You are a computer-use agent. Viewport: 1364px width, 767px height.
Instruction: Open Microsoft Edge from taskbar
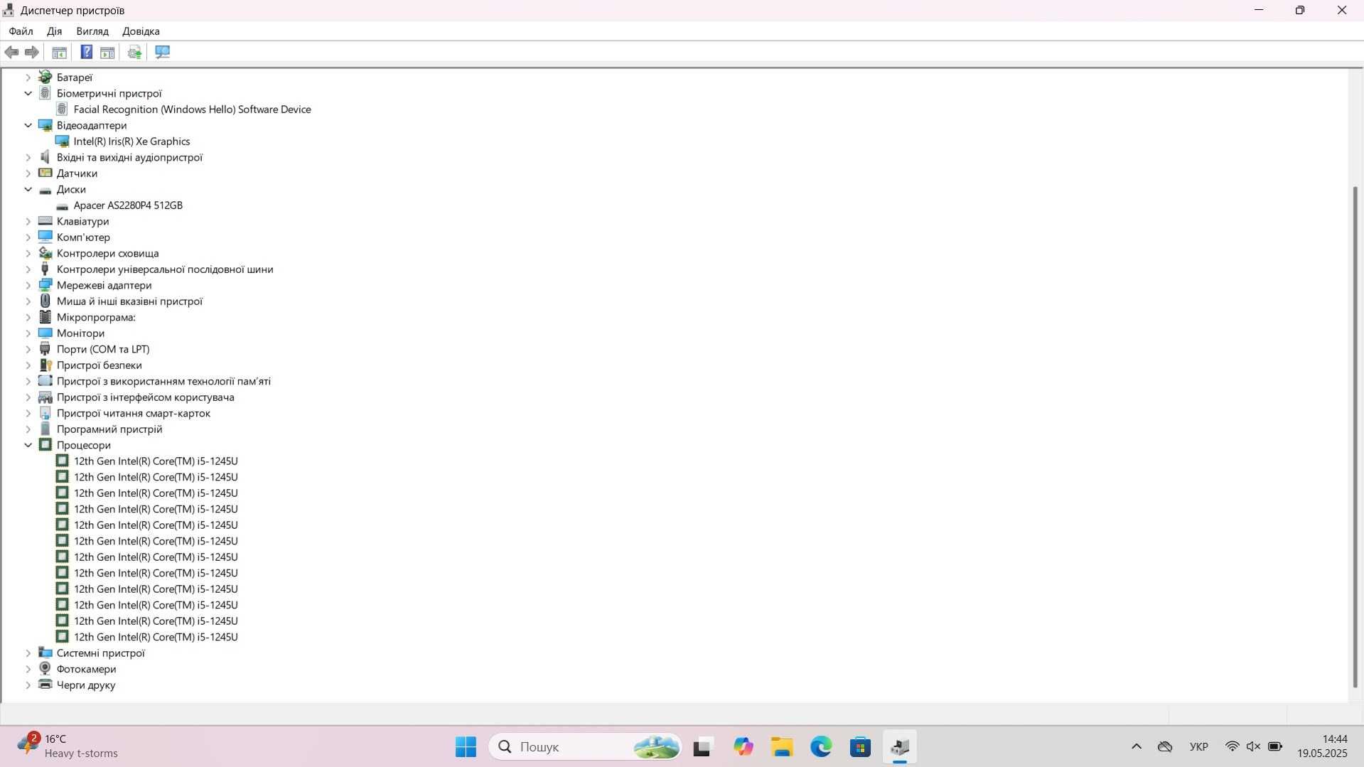pyautogui.click(x=821, y=746)
